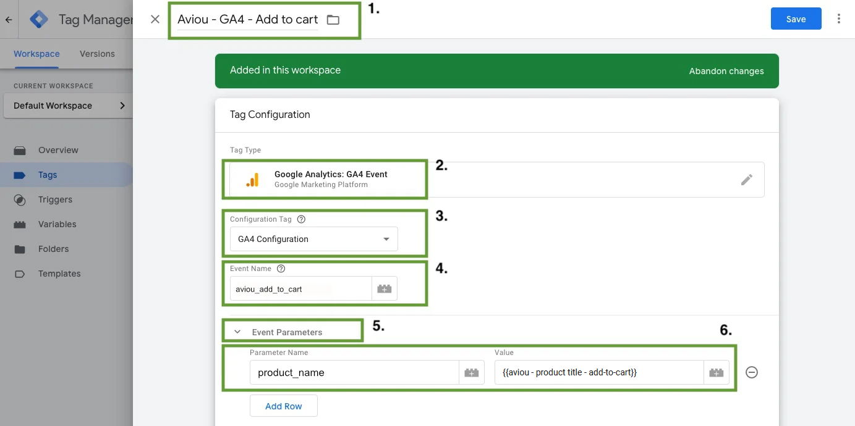Click the Variables brick icon
855x426 pixels.
click(20, 225)
